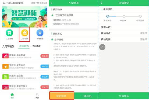Open the 新生登记 pink pencil task icon

click(x=5, y=56)
